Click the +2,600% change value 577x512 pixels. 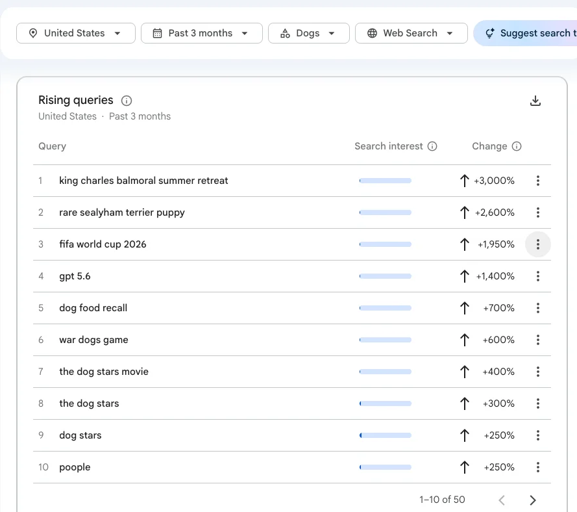[495, 212]
